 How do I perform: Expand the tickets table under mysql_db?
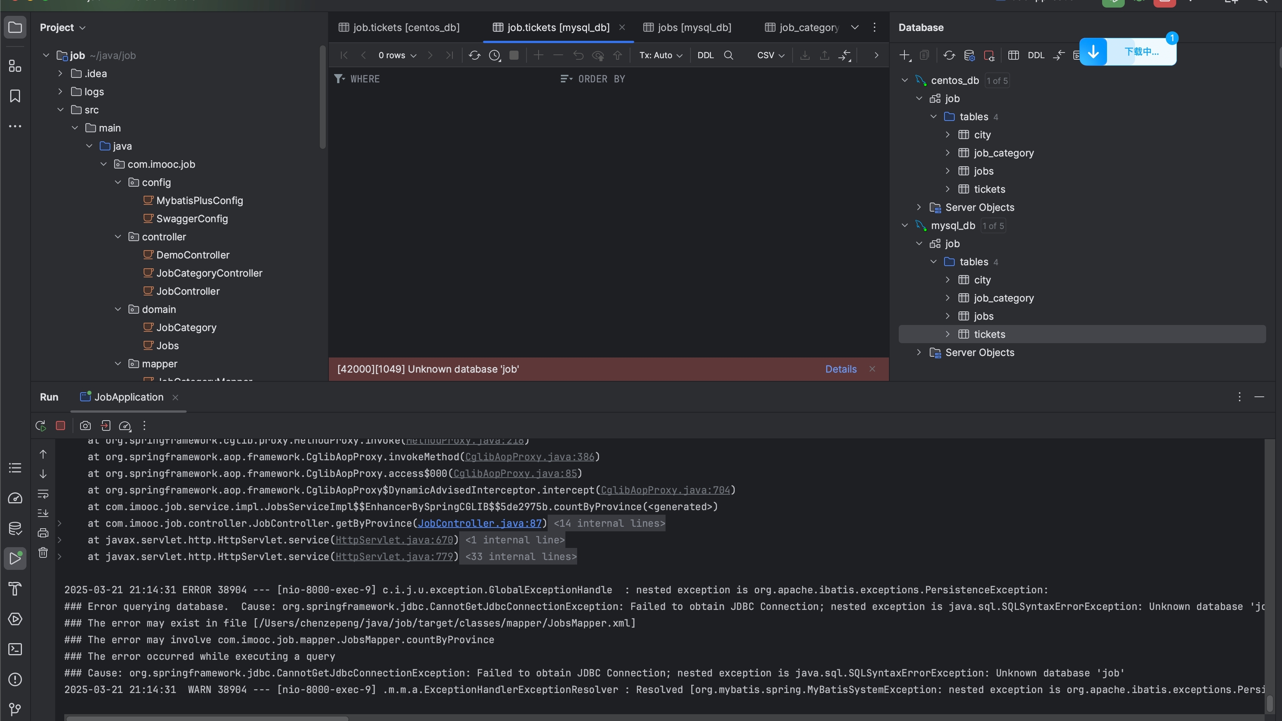pyautogui.click(x=948, y=334)
